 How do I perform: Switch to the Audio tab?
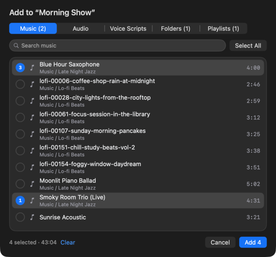click(80, 29)
